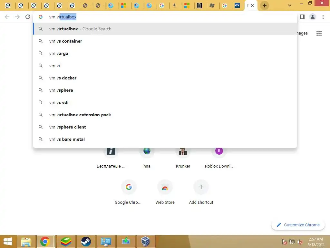Toggle the Chrome side panel
This screenshot has width=330, height=248.
pos(302,17)
